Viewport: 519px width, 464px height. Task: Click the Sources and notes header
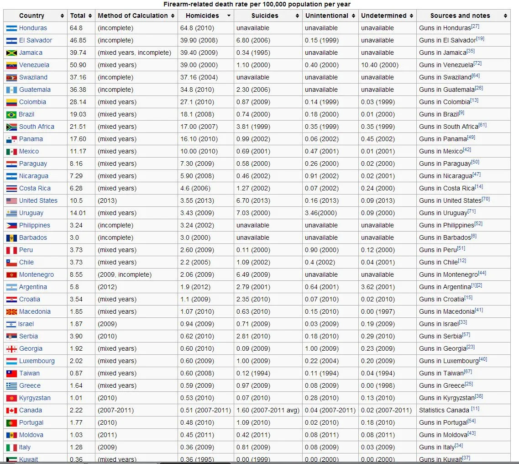[x=460, y=16]
